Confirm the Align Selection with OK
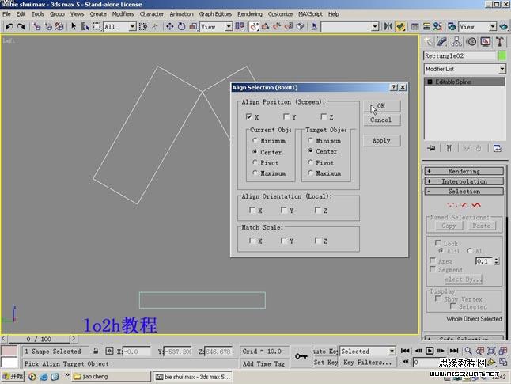This screenshot has height=384, width=511. (382, 106)
